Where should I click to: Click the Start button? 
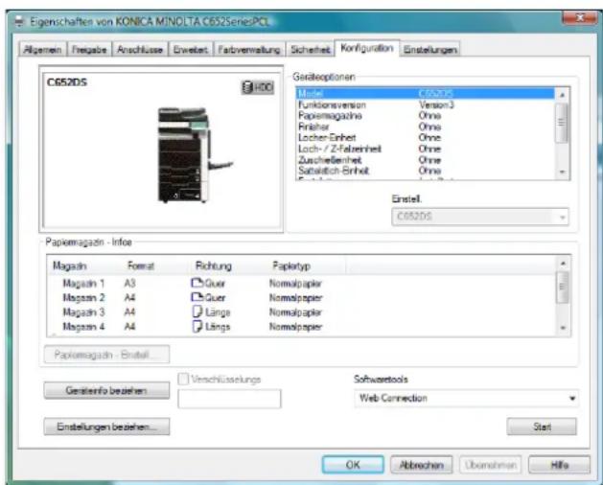542,427
